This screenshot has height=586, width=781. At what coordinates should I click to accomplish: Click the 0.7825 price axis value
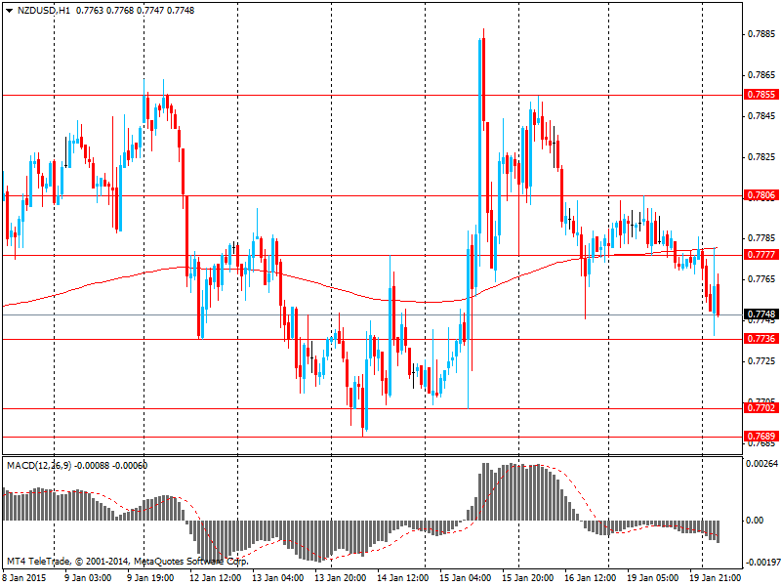click(761, 157)
